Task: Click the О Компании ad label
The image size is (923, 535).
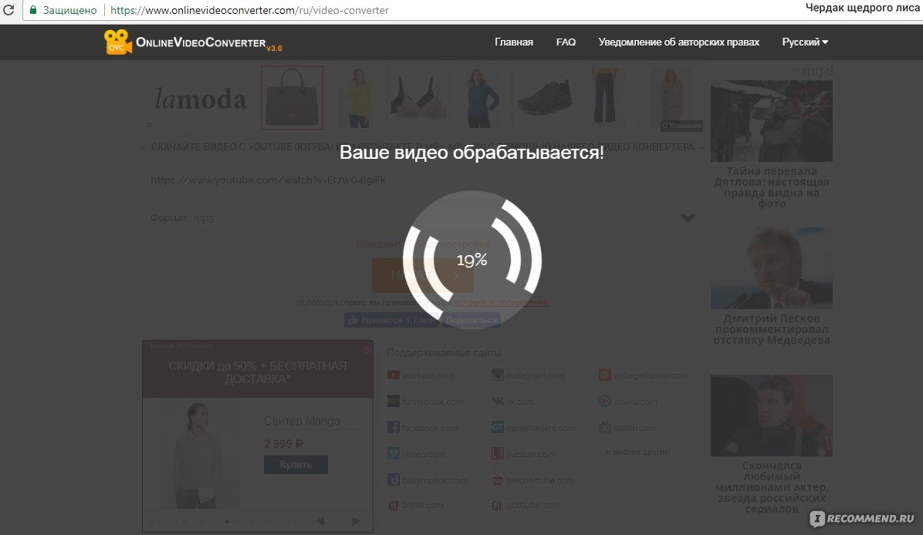Action: click(x=681, y=125)
